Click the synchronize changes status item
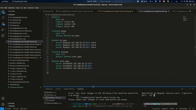 click(16, 109)
